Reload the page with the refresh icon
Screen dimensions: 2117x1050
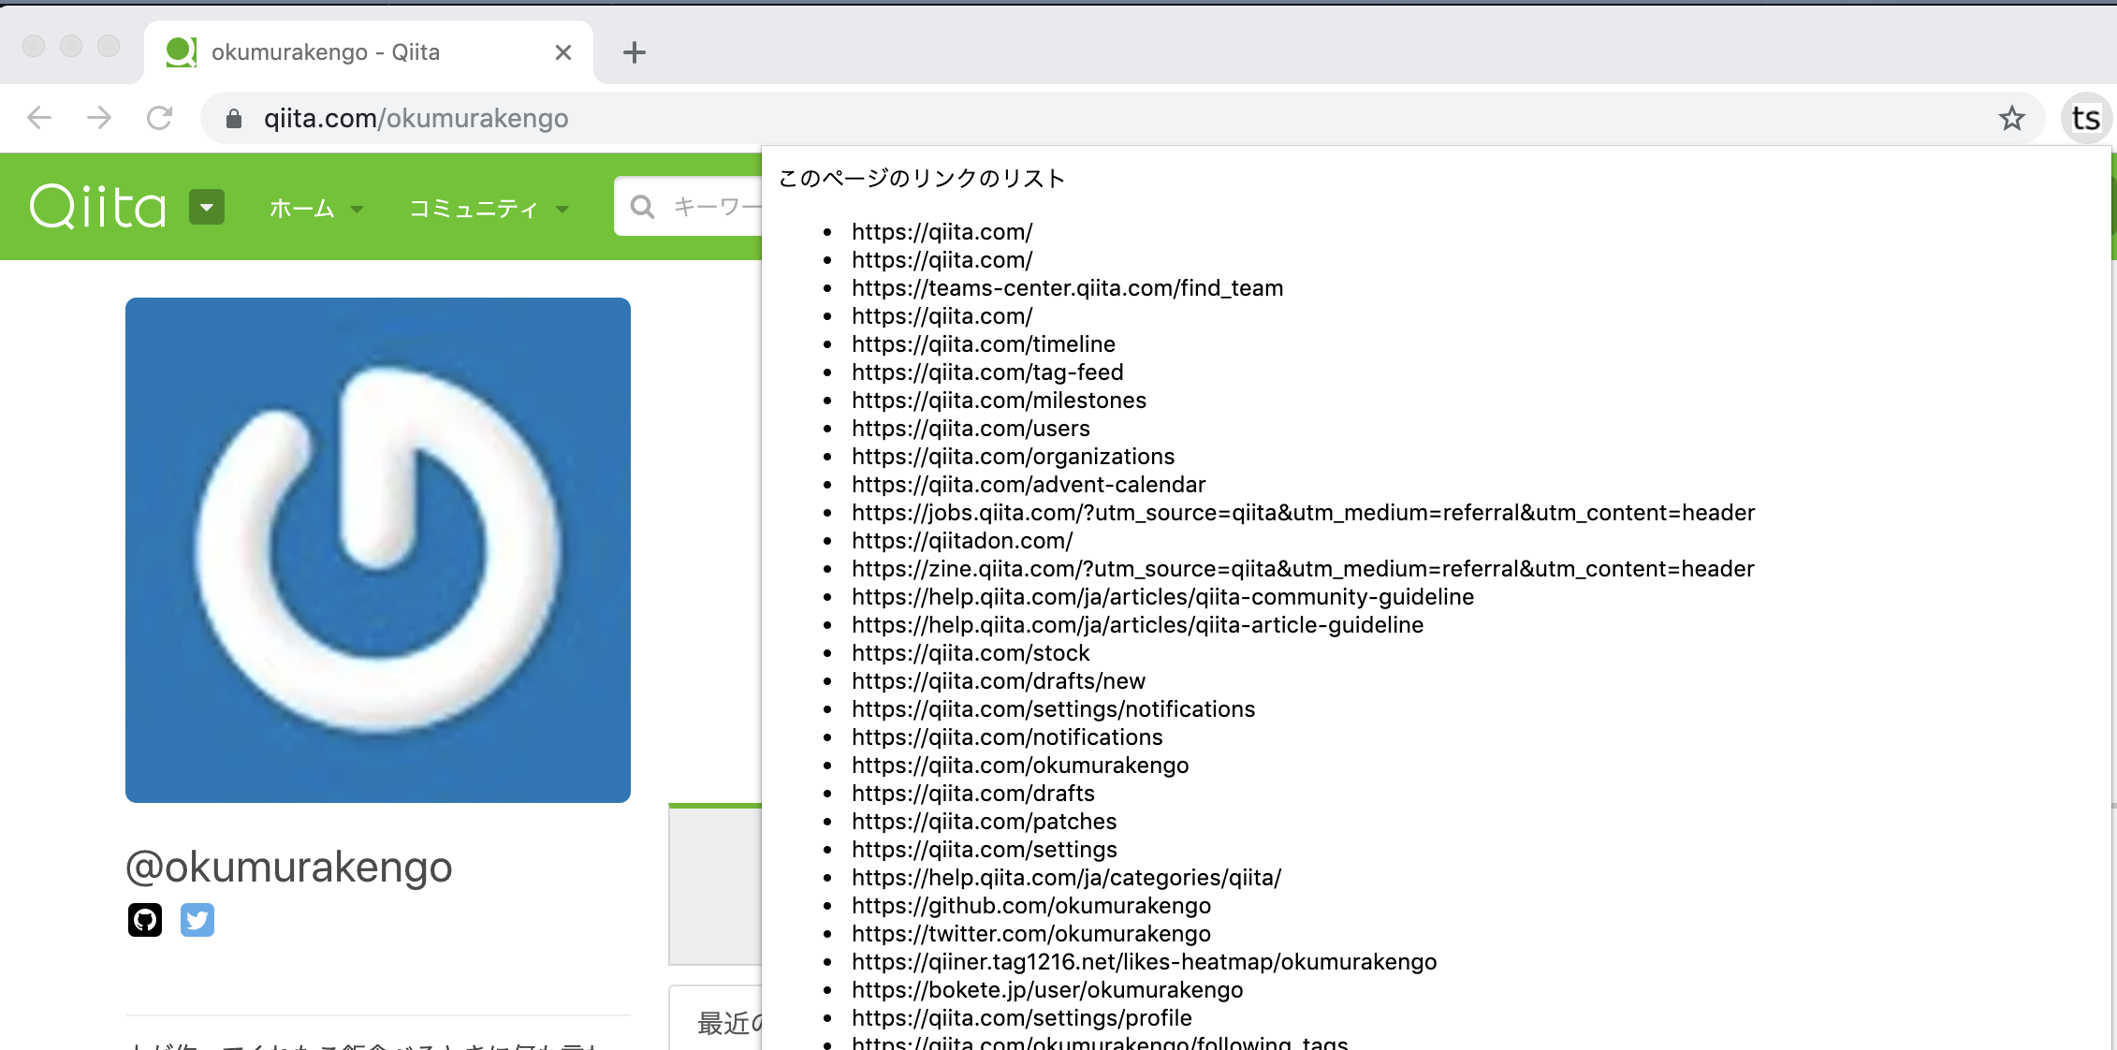tap(160, 118)
